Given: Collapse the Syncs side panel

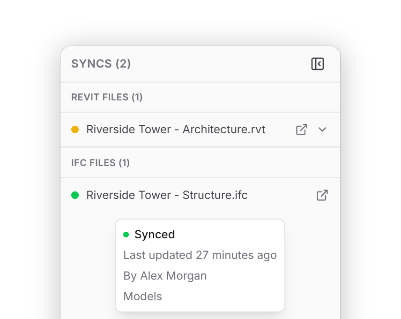Looking at the screenshot, I should [317, 64].
